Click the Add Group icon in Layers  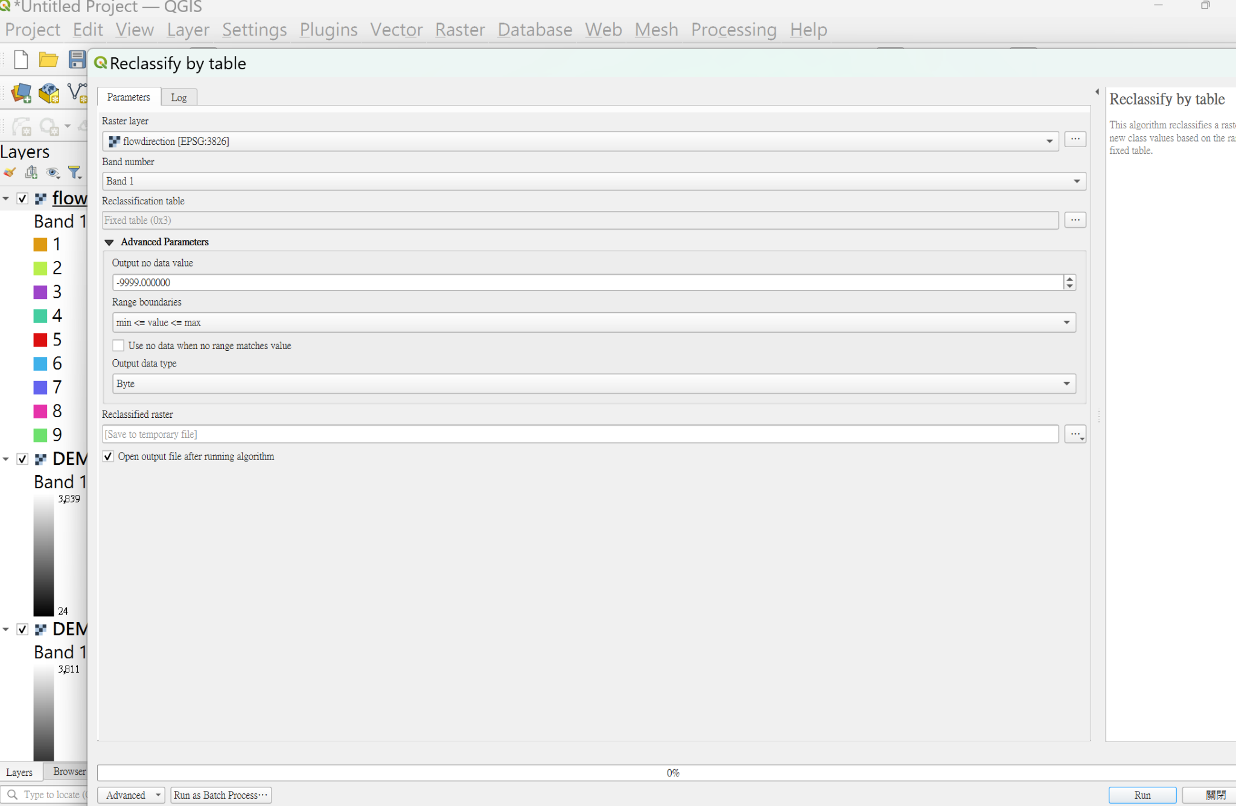click(31, 173)
